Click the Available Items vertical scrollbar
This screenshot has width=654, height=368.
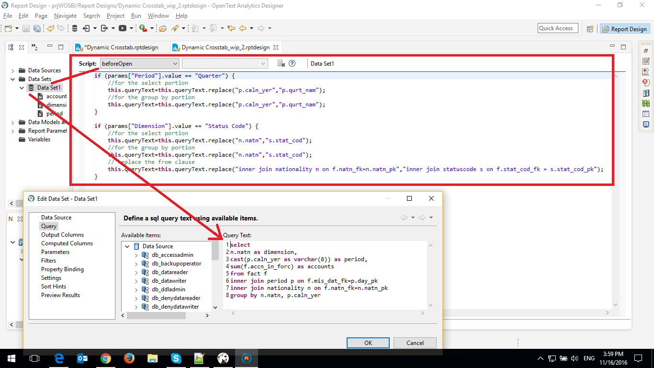point(215,251)
